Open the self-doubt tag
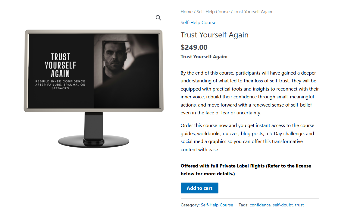357x223 pixels. [x=283, y=205]
